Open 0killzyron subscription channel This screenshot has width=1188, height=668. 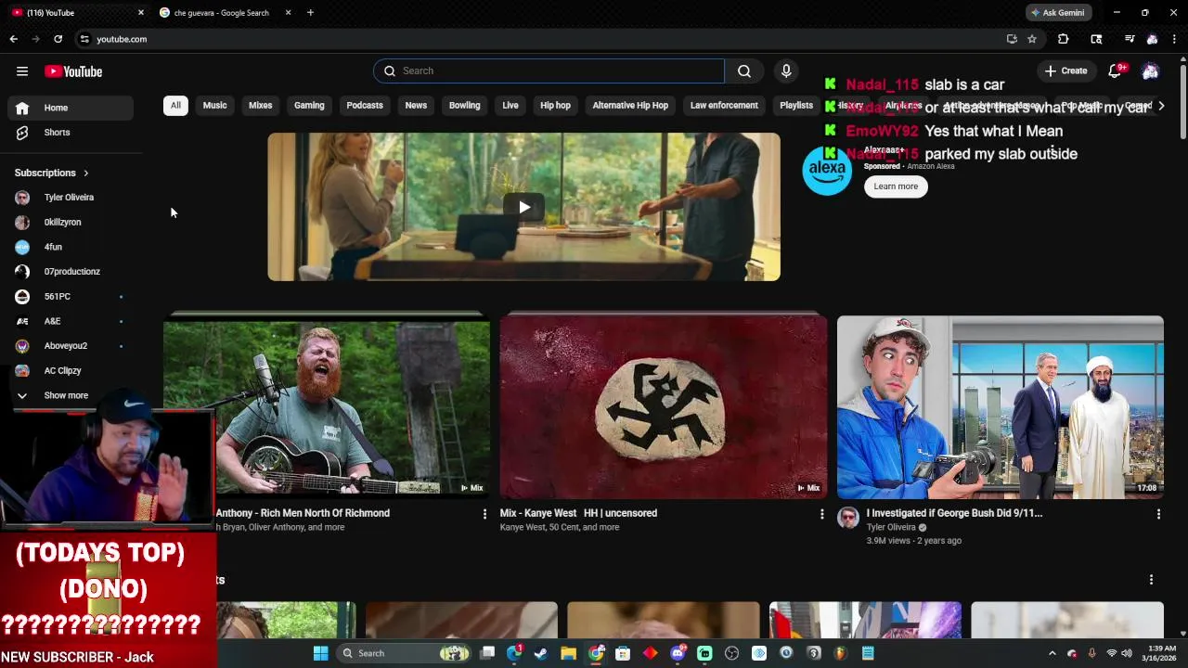click(x=71, y=223)
